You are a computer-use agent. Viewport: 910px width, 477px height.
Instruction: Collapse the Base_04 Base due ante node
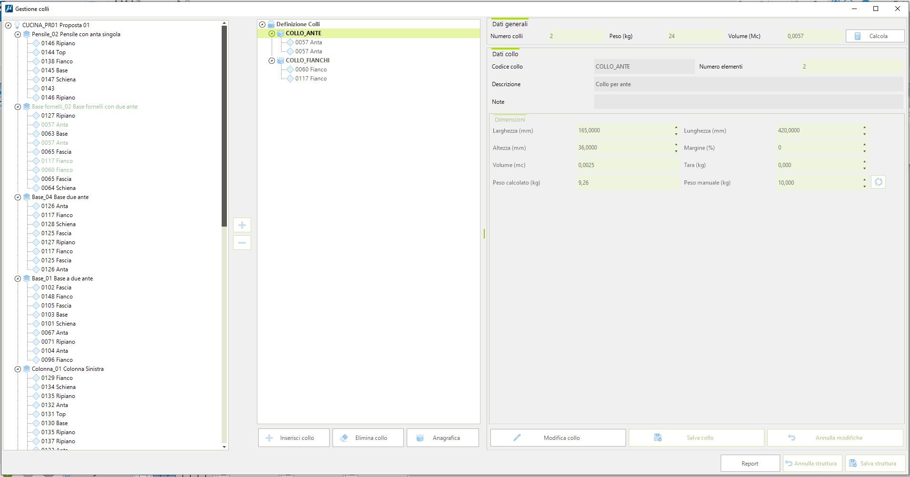coord(18,197)
